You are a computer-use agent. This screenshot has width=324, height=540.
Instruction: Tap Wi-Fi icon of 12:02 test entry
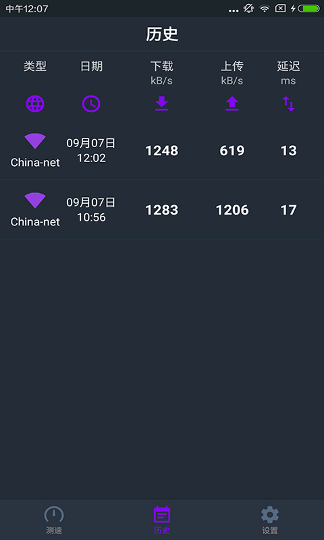click(x=35, y=141)
